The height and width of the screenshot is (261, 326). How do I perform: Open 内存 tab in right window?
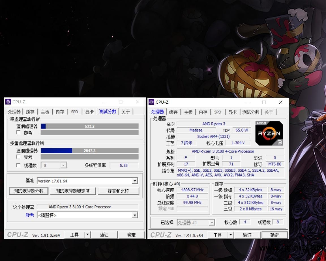coord(203,112)
